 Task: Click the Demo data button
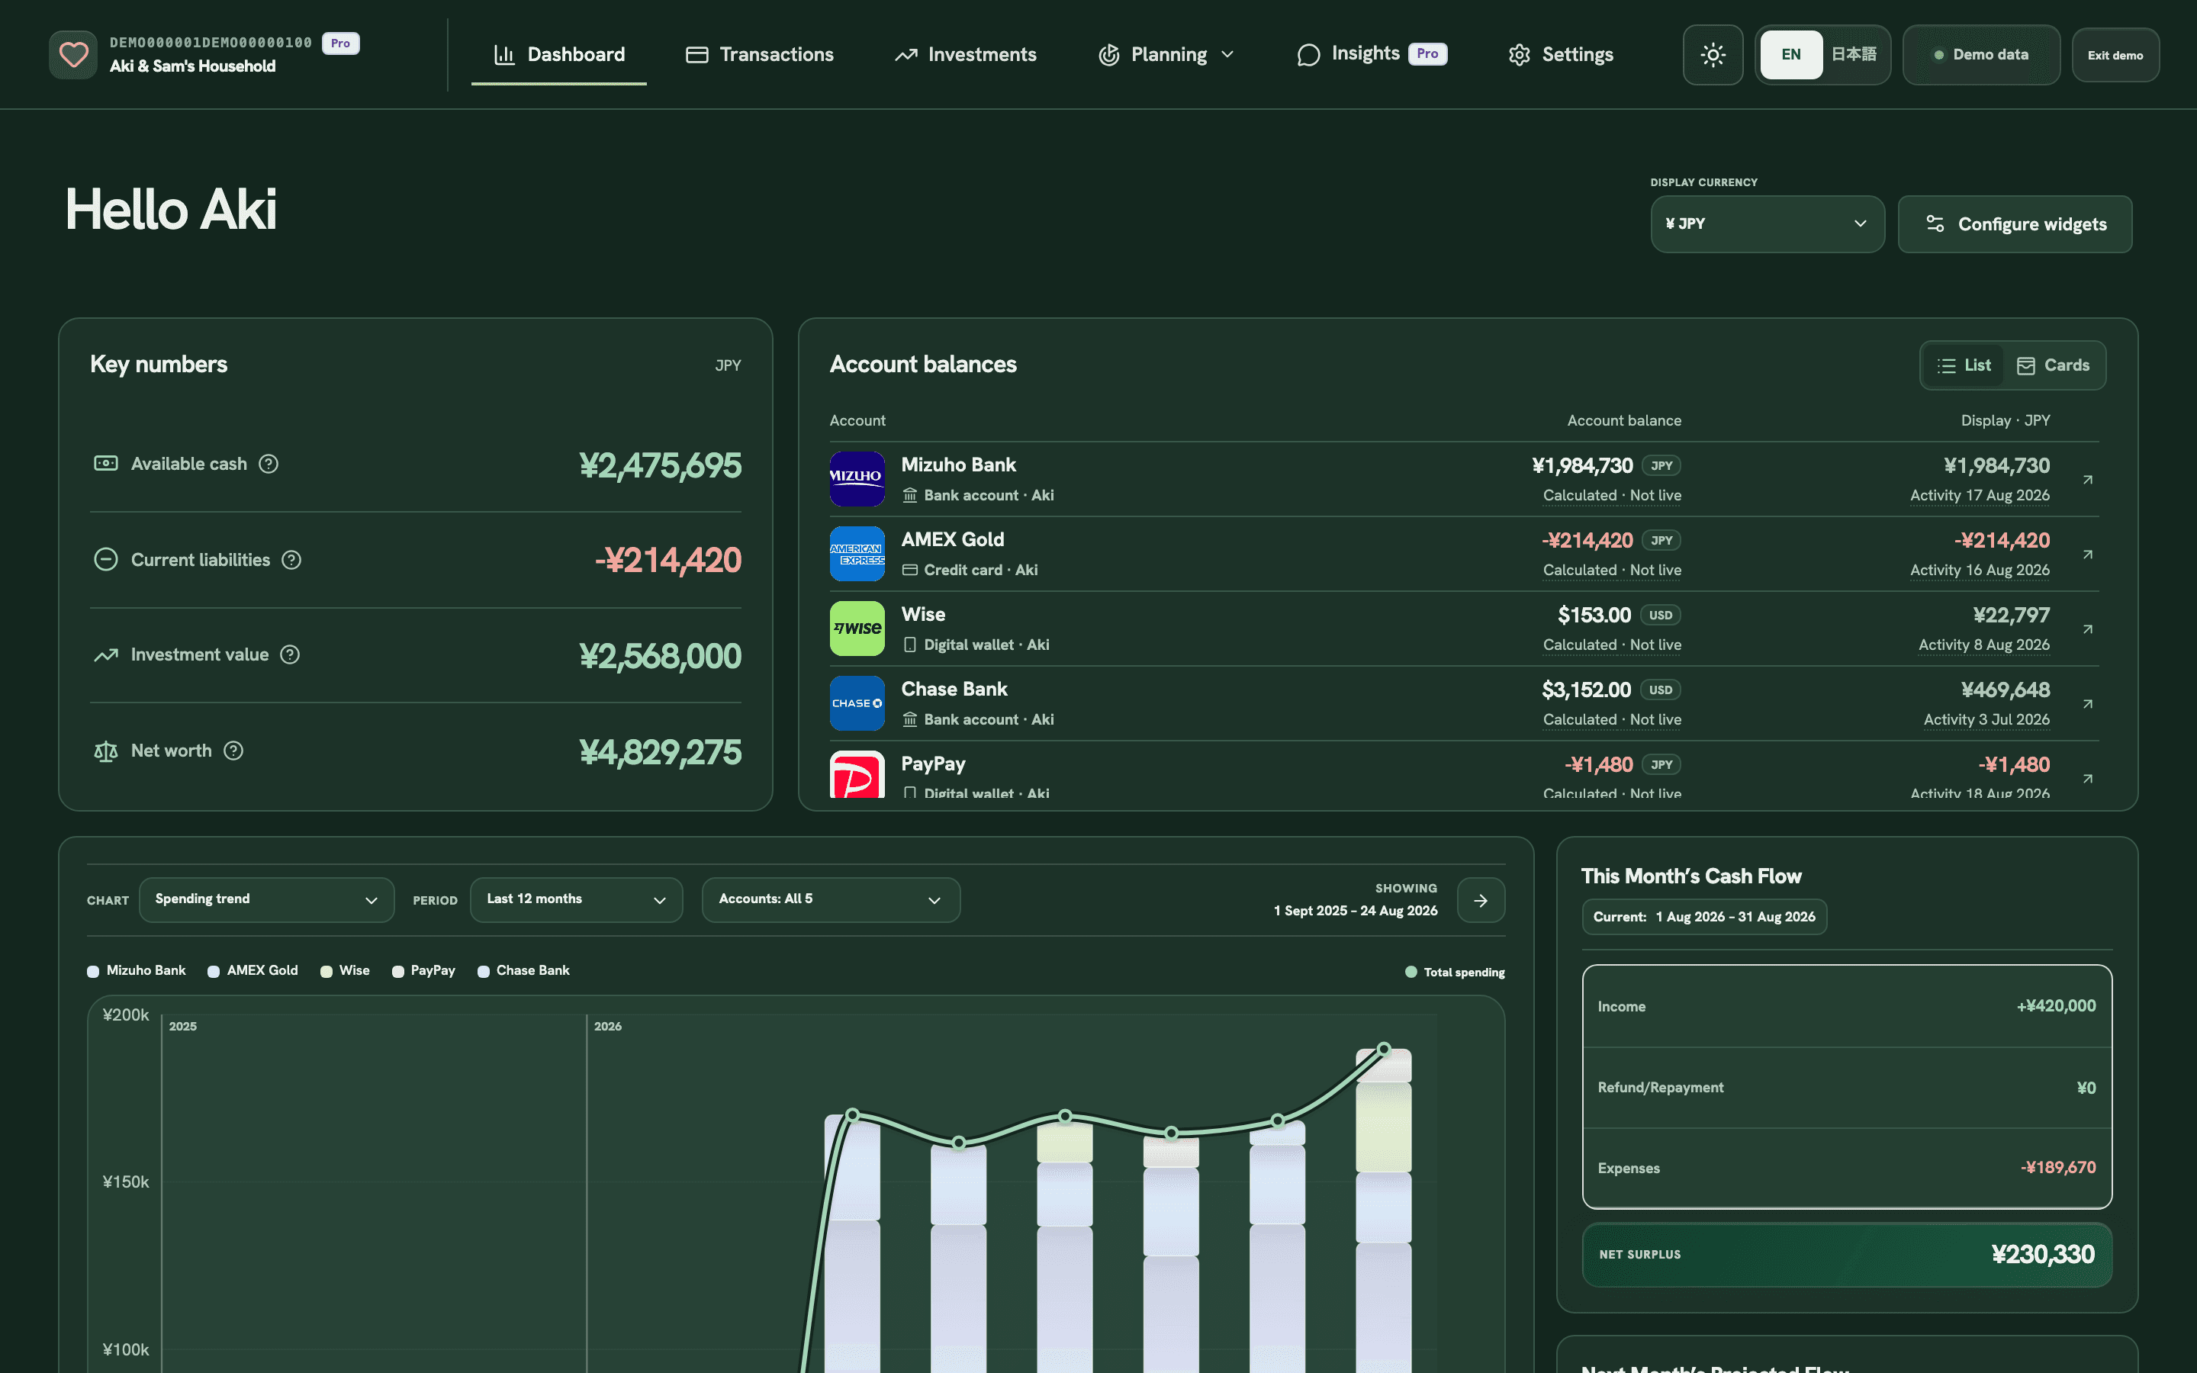[1981, 54]
